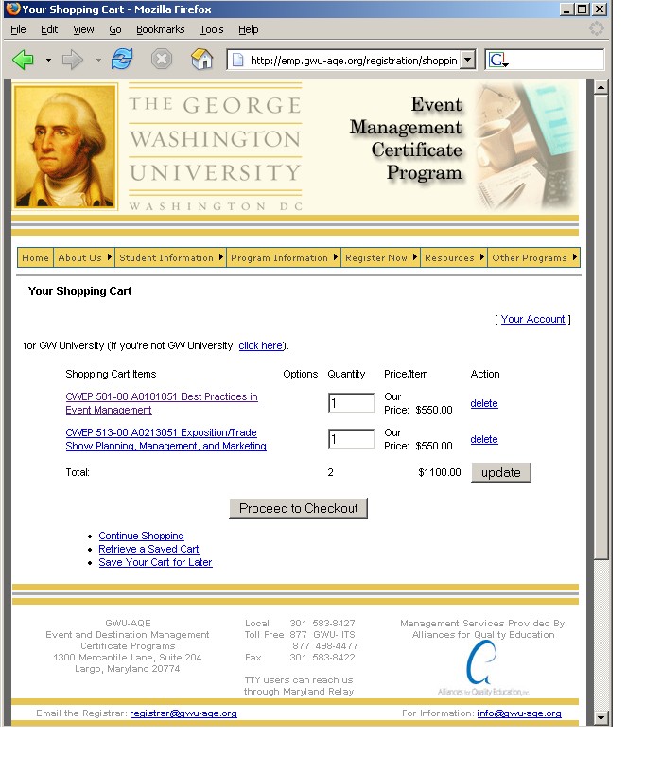The height and width of the screenshot is (757, 662).
Task: Open the address bar URL dropdown
Action: pos(467,61)
